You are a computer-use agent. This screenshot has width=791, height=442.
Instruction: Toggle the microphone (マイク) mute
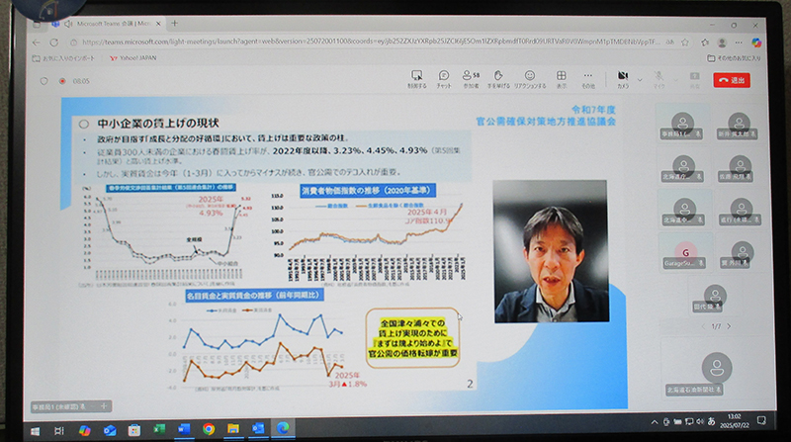coord(659,79)
